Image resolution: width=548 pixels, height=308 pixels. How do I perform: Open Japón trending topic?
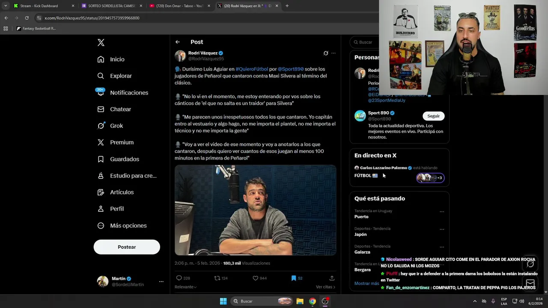coord(360,234)
